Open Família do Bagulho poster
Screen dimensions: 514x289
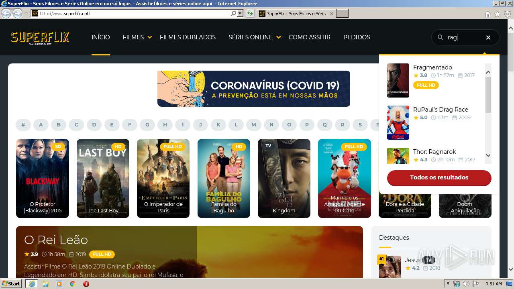tap(224, 178)
